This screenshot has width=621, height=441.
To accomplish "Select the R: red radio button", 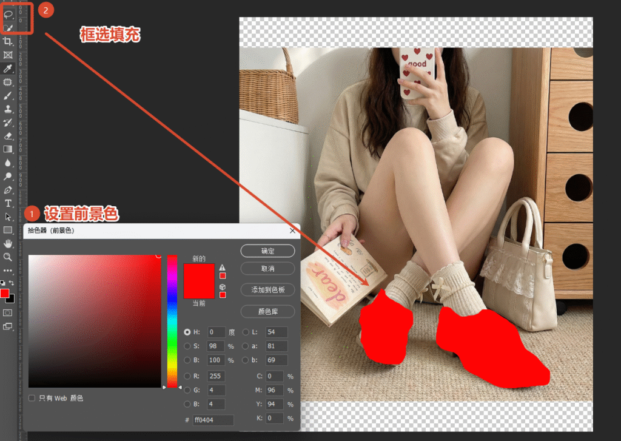I will (x=187, y=375).
